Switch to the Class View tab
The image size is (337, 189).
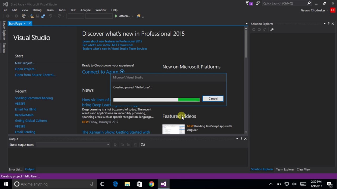point(304,169)
